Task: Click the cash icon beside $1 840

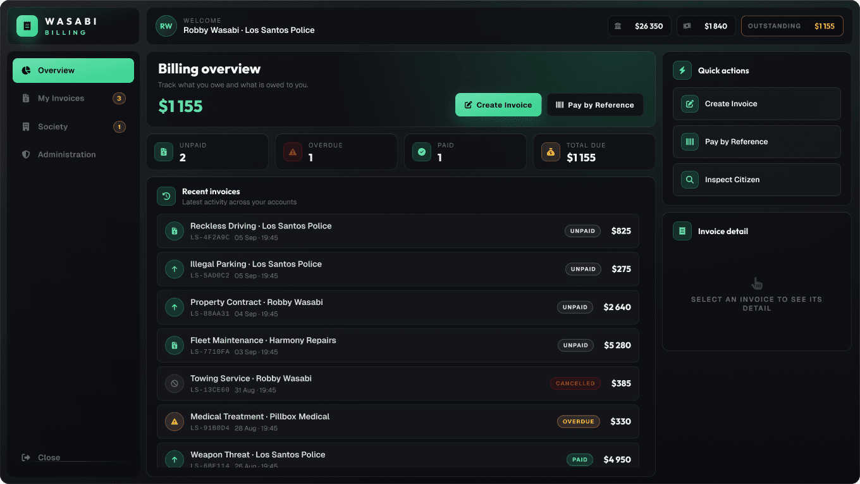Action: point(687,26)
